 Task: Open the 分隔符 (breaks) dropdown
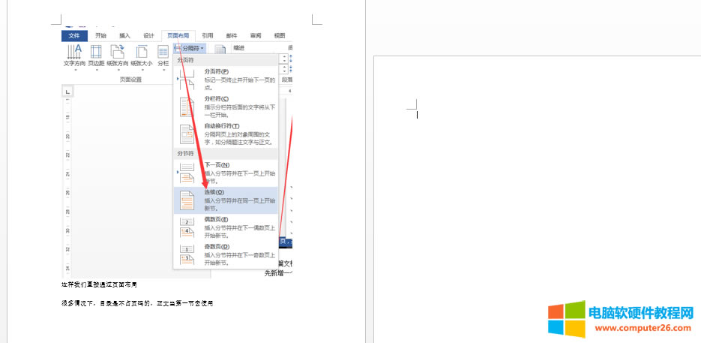[x=190, y=48]
